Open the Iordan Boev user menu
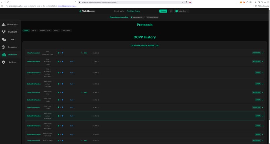Screen dimensions: 270x144 [x=182, y=11]
